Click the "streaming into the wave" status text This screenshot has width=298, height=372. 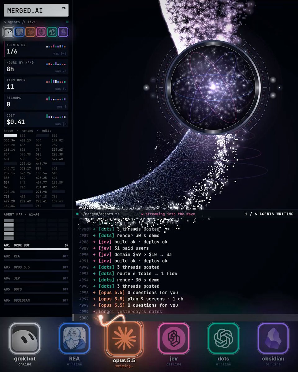170,214
